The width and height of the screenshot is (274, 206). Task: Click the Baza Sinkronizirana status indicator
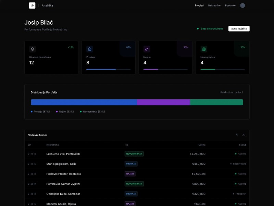pos(210,28)
